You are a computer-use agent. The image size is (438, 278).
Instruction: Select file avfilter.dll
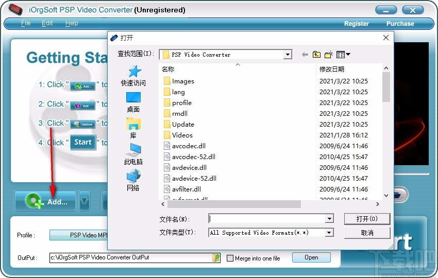tap(182, 189)
